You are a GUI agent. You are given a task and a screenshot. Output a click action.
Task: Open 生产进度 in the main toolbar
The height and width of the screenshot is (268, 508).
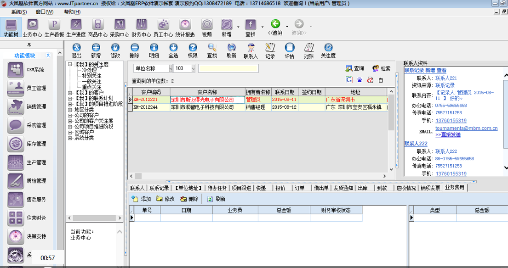click(x=76, y=28)
